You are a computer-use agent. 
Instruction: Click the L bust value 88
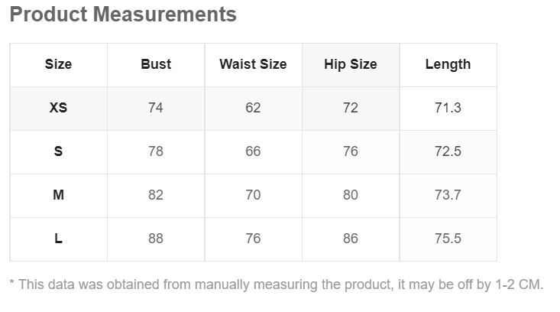pos(156,239)
